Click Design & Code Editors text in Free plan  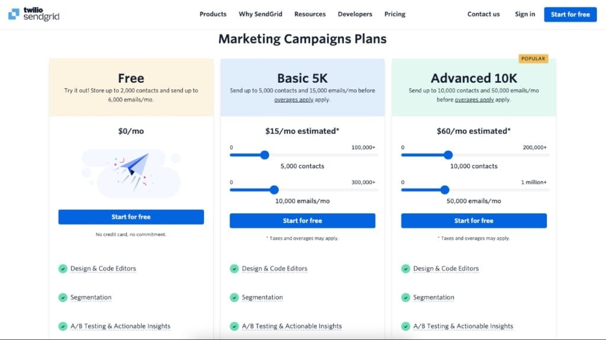click(103, 268)
